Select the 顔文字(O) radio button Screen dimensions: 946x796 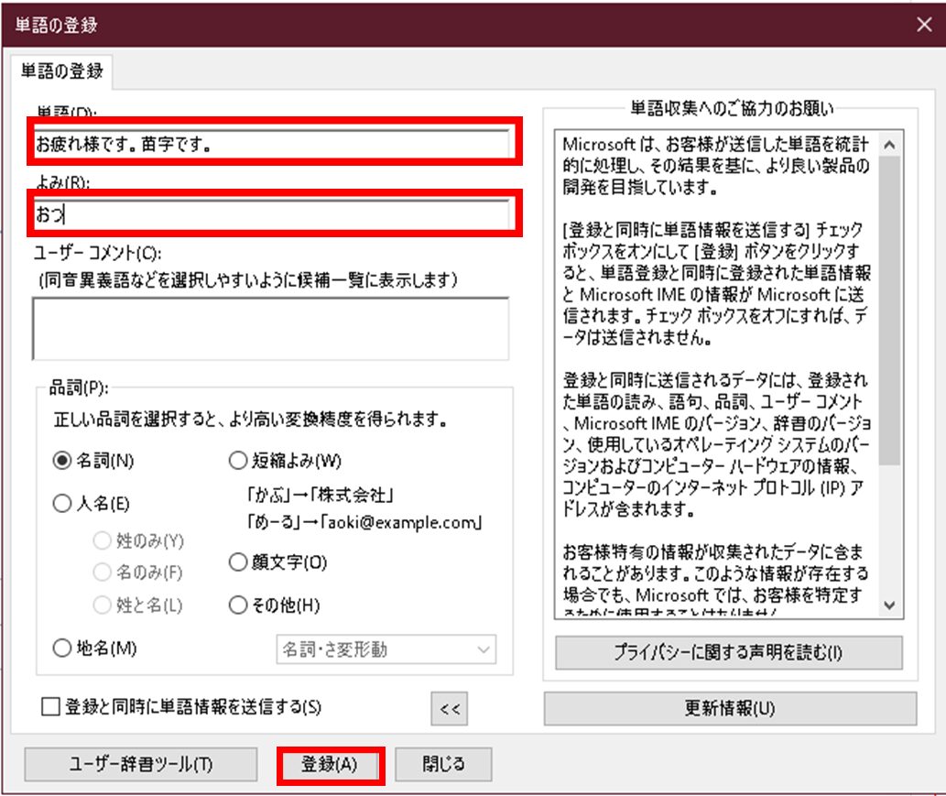pos(238,562)
